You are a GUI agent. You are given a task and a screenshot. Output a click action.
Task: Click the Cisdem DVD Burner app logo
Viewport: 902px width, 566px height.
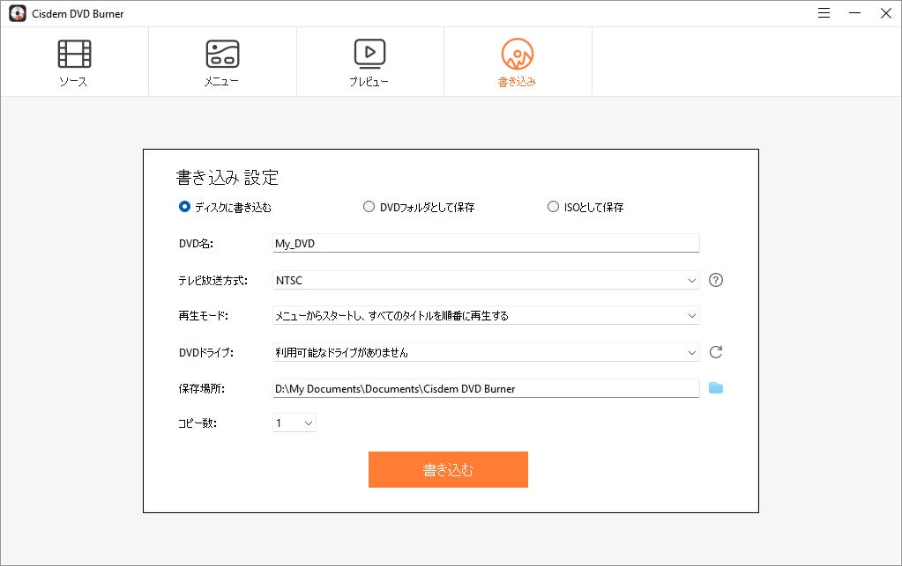coord(18,14)
